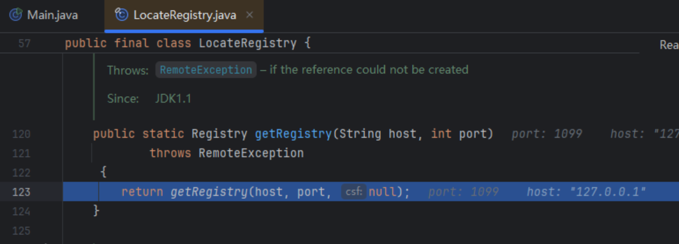Toggle breakpoint at line number 120

click(21, 134)
